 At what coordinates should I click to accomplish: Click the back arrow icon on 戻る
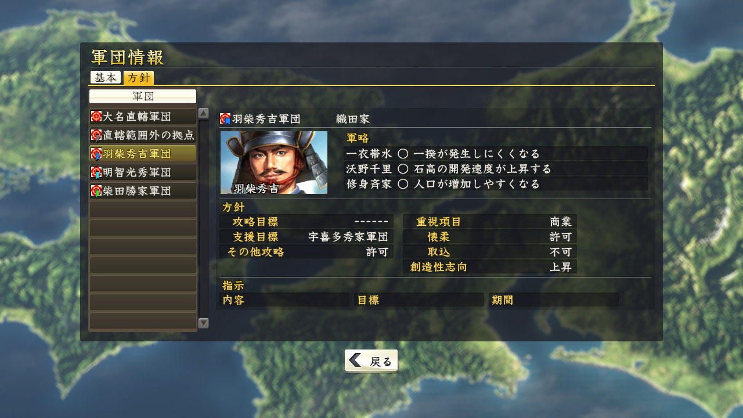coord(355,361)
